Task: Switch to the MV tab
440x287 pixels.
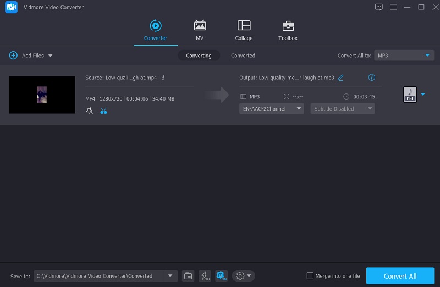Action: [200, 30]
